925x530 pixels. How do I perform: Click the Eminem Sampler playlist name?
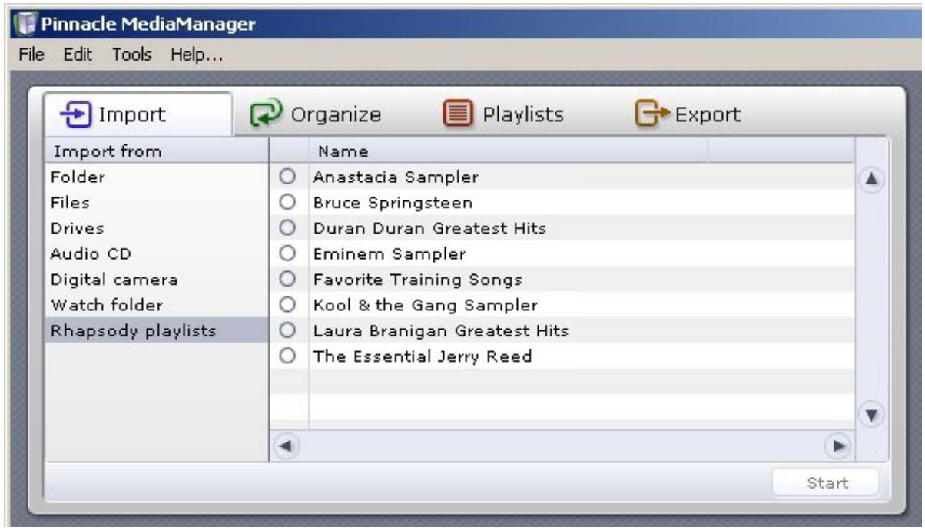coord(390,254)
